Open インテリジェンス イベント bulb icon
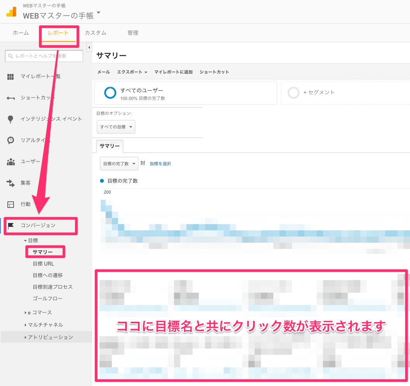 10,119
